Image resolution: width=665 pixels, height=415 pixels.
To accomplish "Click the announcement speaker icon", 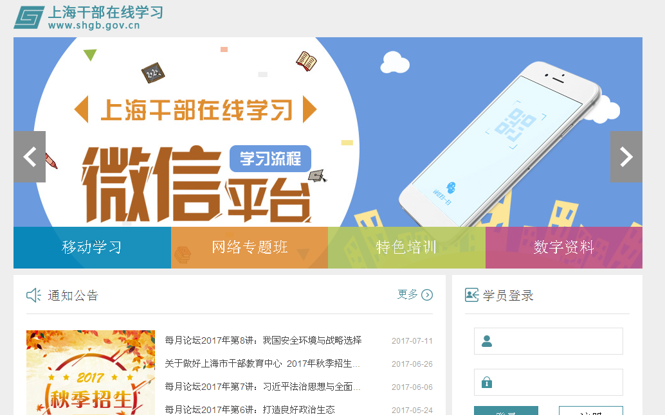I will [x=33, y=295].
